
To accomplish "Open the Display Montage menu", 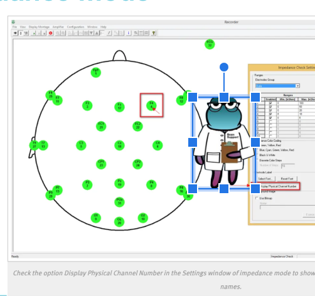I will coord(39,27).
